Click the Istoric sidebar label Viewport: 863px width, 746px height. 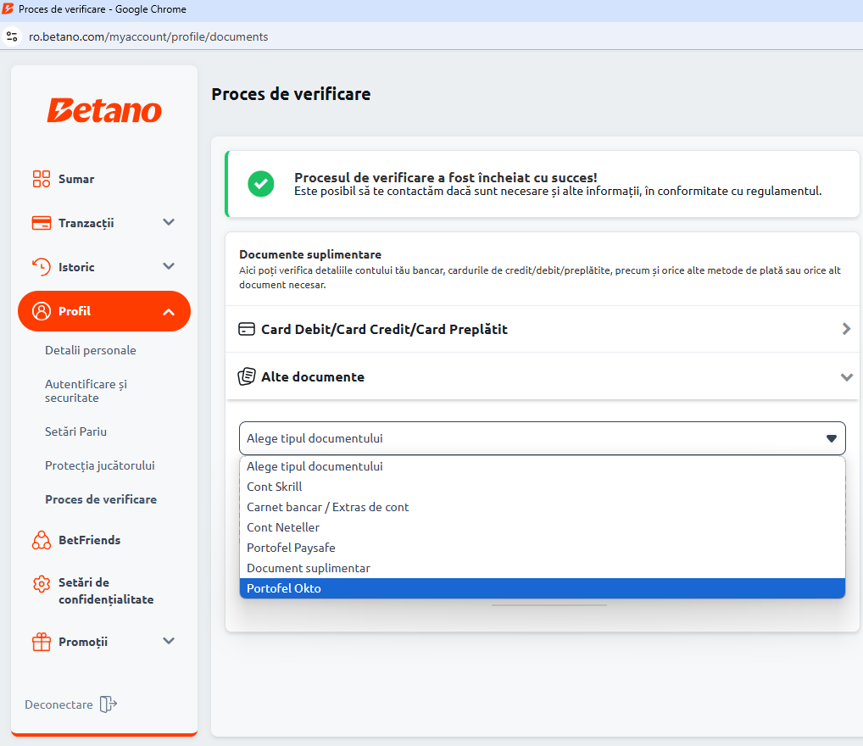click(x=76, y=267)
